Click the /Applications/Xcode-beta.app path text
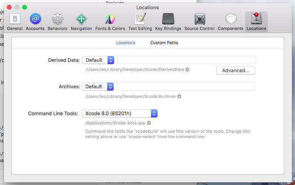295x185 pixels. click(115, 123)
